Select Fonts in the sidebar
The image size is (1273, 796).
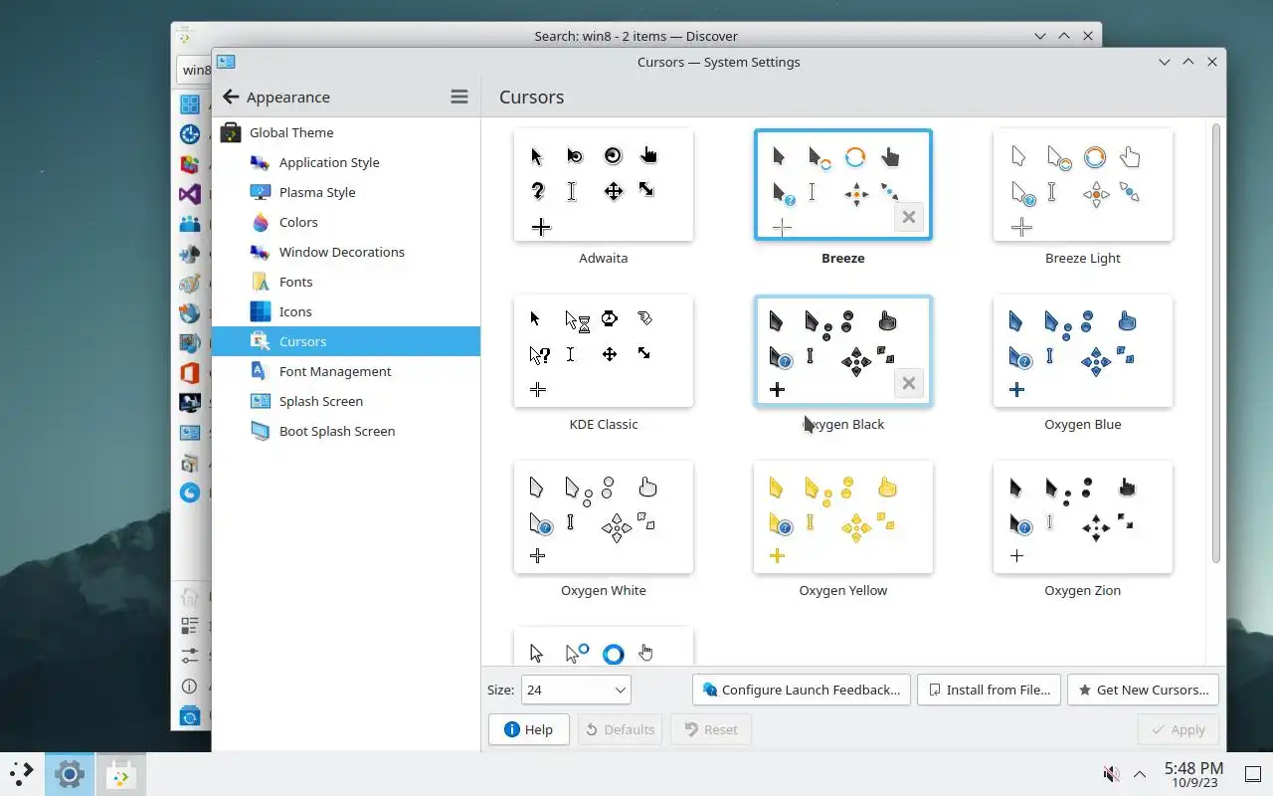(x=346, y=282)
